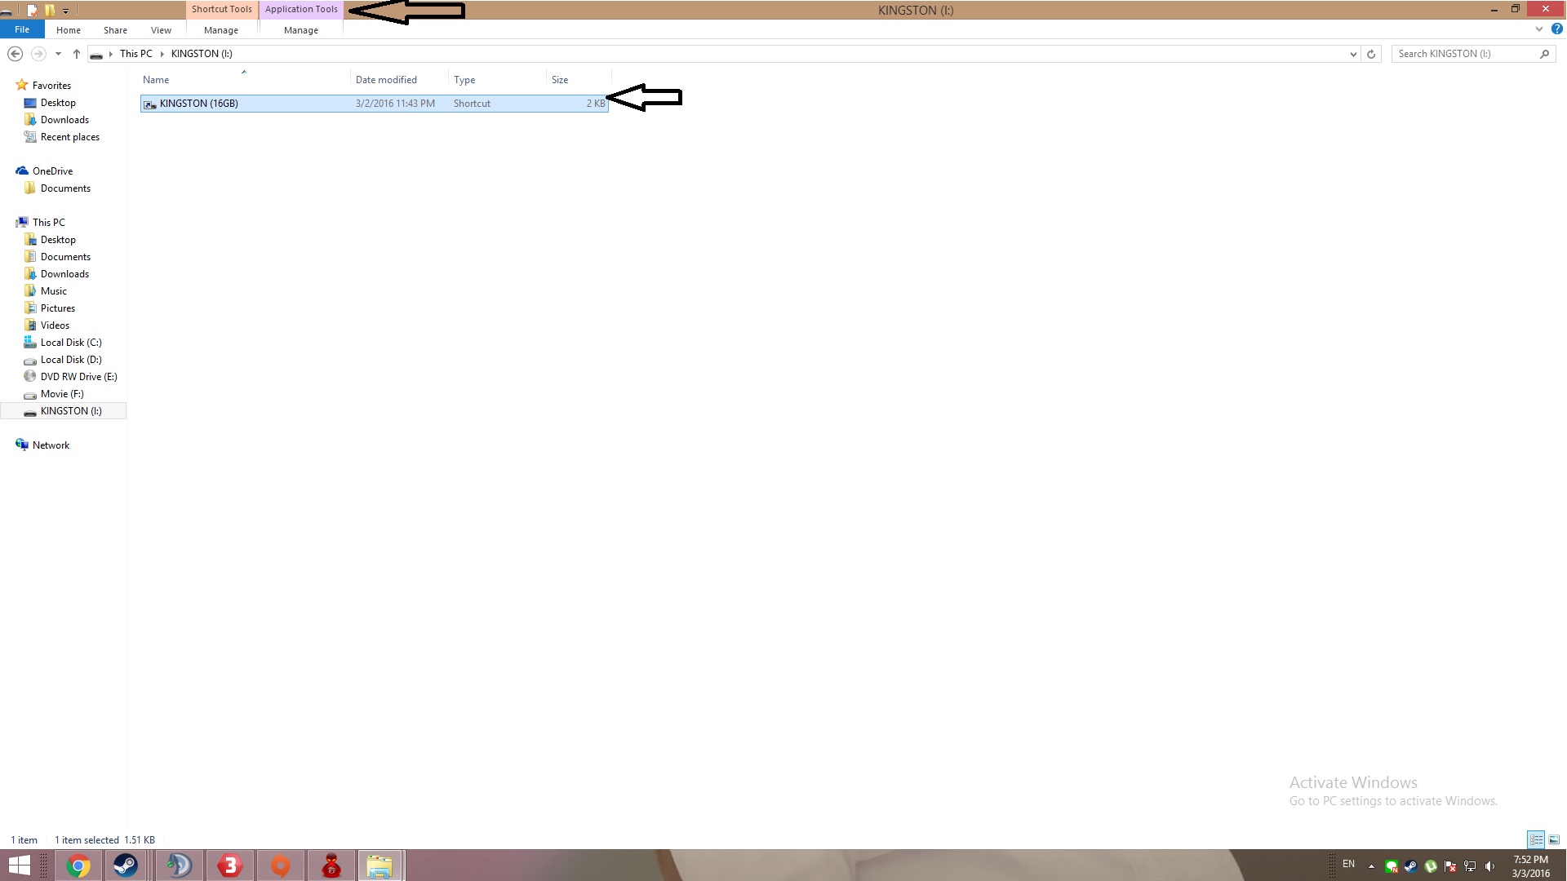Open the Help question mark icon
1567x881 pixels.
[x=1556, y=29]
